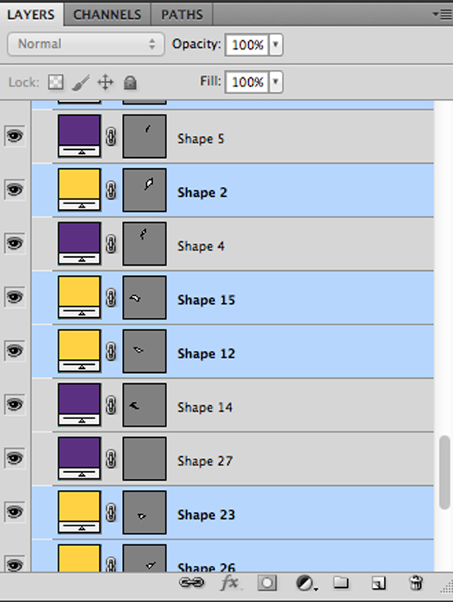Viewport: 453px width, 602px height.
Task: Open the Opacity slider dropdown arrow
Action: [276, 44]
